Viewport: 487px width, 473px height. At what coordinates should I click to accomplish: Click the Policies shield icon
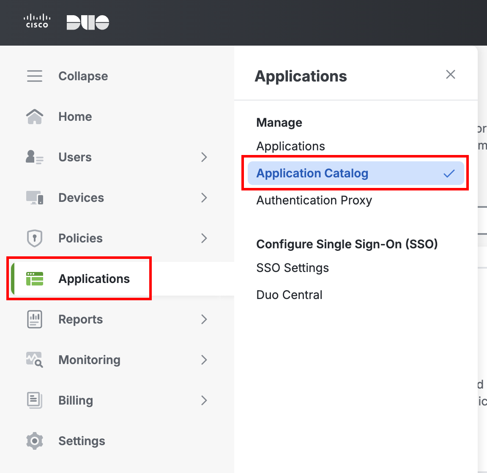coord(35,238)
